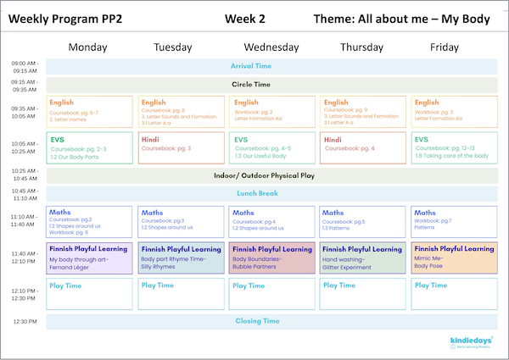Select Wednesday's EVS Our Useful Body card
509x360 pixels.
[271, 147]
